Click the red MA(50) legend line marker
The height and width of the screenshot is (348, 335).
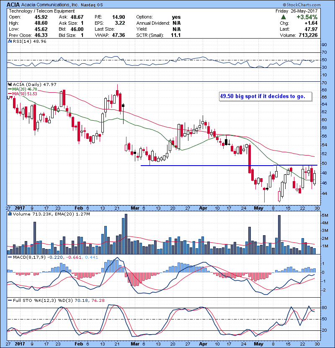10,93
